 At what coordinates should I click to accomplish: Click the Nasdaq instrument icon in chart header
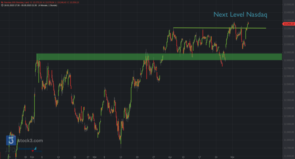click(x=2, y=3)
